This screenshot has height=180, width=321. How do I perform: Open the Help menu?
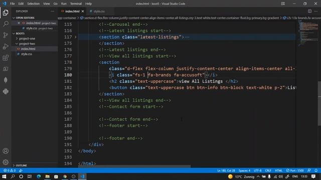pyautogui.click(x=88, y=3)
